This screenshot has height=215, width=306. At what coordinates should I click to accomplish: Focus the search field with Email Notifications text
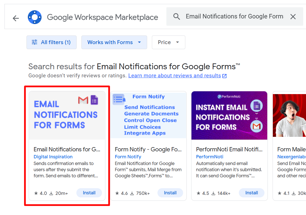click(x=235, y=16)
